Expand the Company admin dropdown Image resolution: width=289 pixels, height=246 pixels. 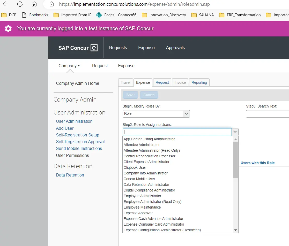pos(69,66)
